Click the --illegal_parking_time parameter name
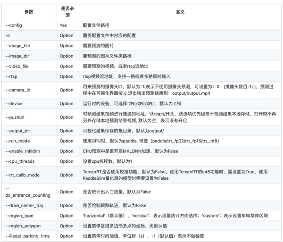 (x=27, y=236)
